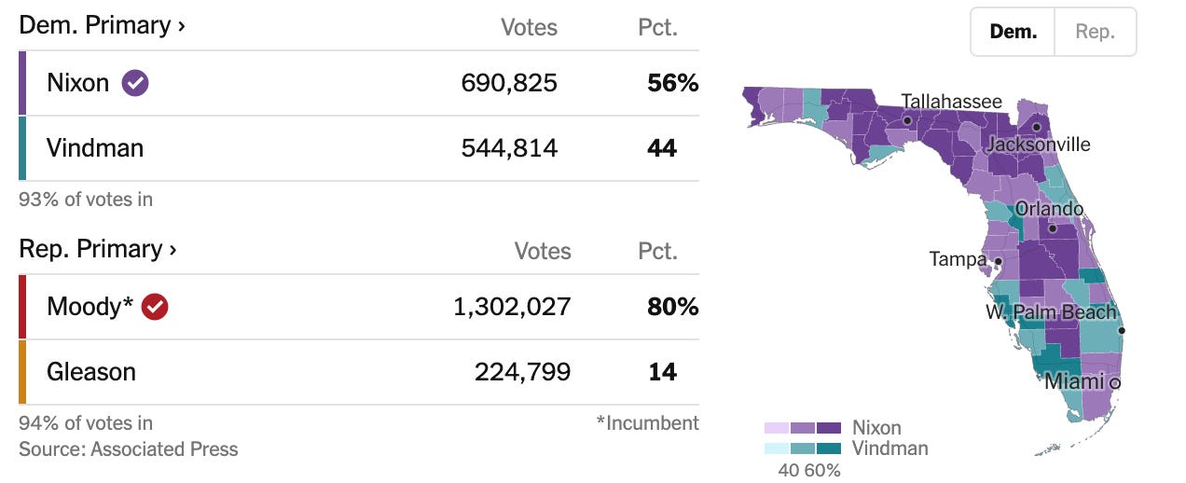Image resolution: width=1186 pixels, height=483 pixels.
Task: Click the Nixon legend label
Action: point(876,428)
